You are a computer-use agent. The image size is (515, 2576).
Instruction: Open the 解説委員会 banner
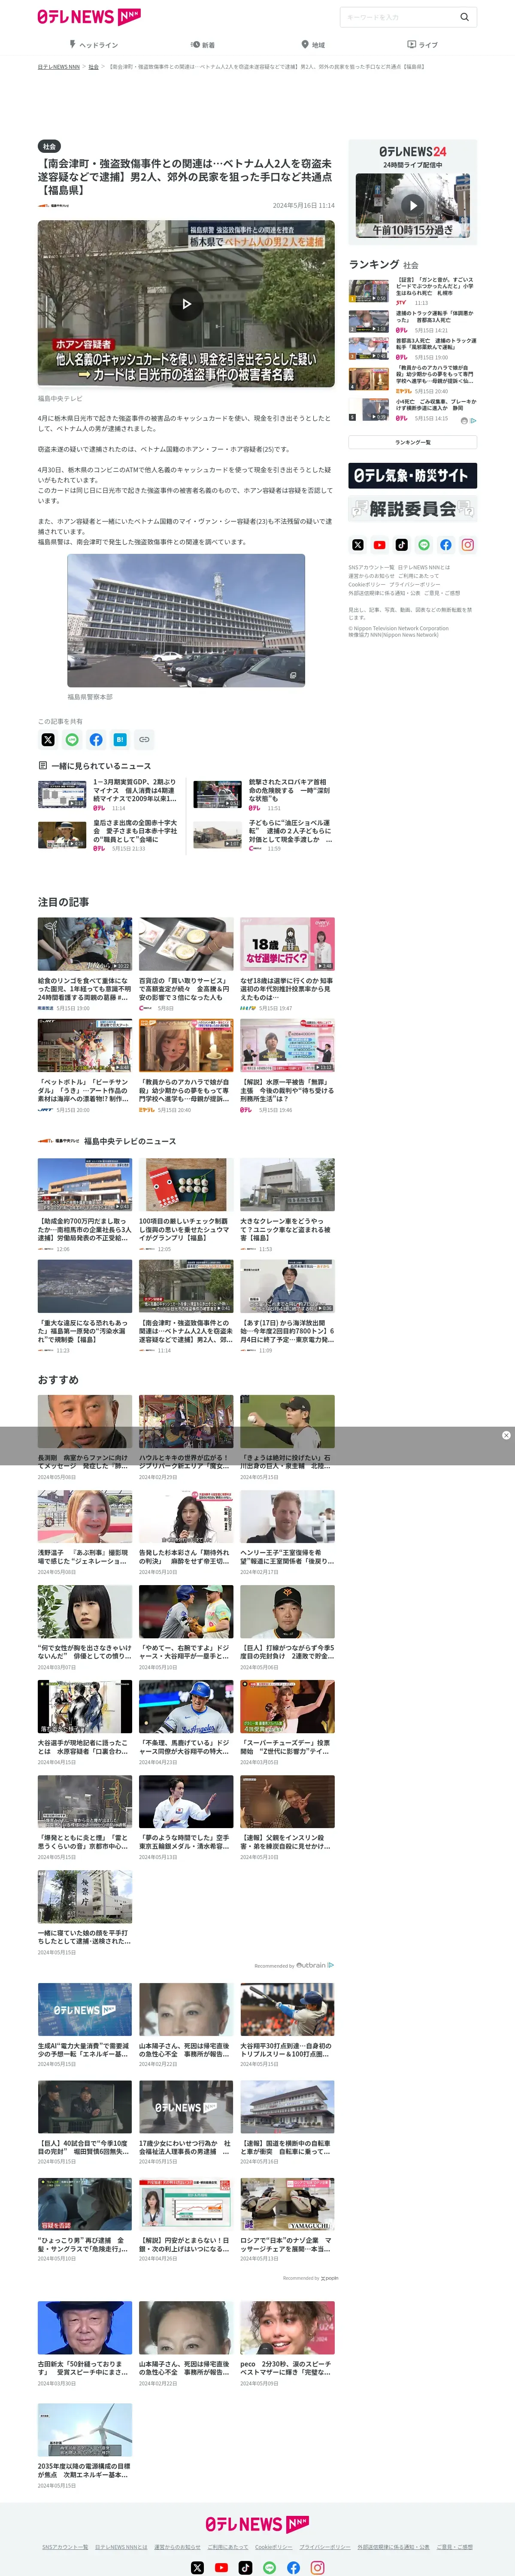coord(412,509)
